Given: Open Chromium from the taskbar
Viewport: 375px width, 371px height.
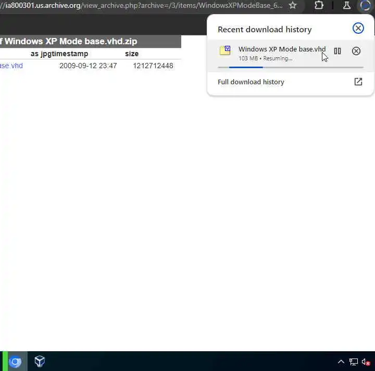Looking at the screenshot, I should click(x=15, y=362).
